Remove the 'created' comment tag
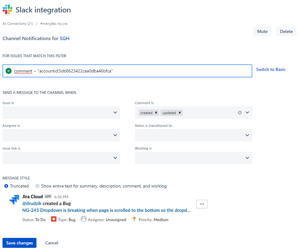The height and width of the screenshot is (250, 299). (156, 113)
